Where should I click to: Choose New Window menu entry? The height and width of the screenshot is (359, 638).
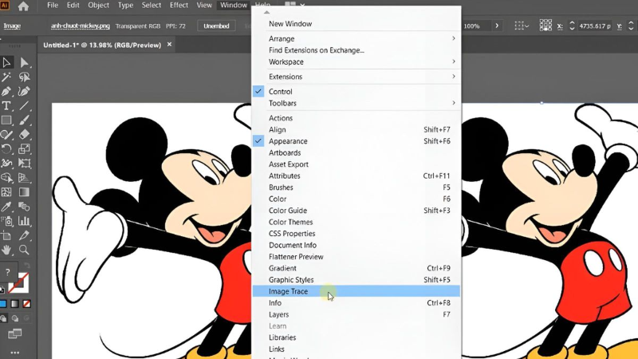[356, 24]
